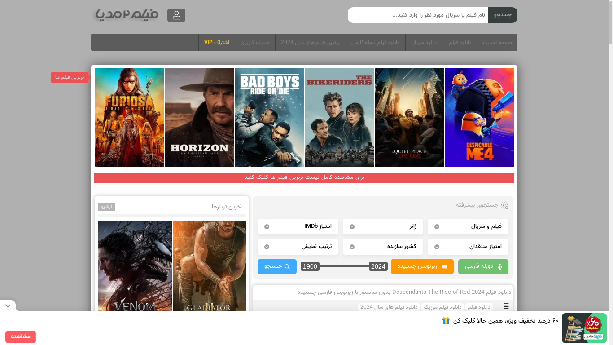Go to the home page menu item
Image resolution: width=613 pixels, height=345 pixels.
(x=497, y=42)
